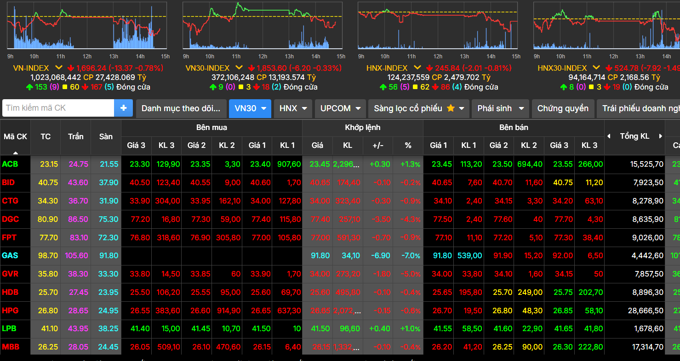Click the VN-INDEX intraday chart
The image size is (680, 361).
[87, 27]
